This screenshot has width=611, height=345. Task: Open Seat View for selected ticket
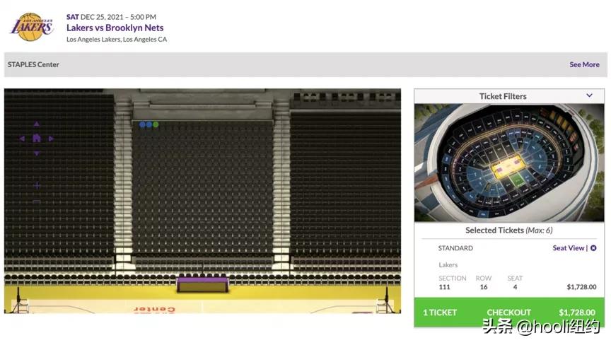click(569, 248)
